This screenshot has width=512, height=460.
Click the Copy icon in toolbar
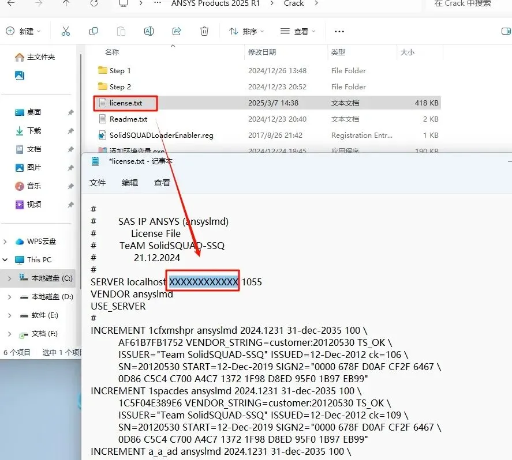94,31
